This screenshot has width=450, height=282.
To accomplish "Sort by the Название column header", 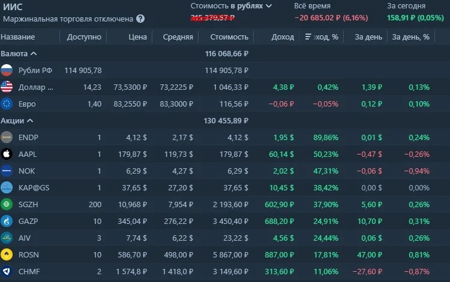I will (x=18, y=37).
